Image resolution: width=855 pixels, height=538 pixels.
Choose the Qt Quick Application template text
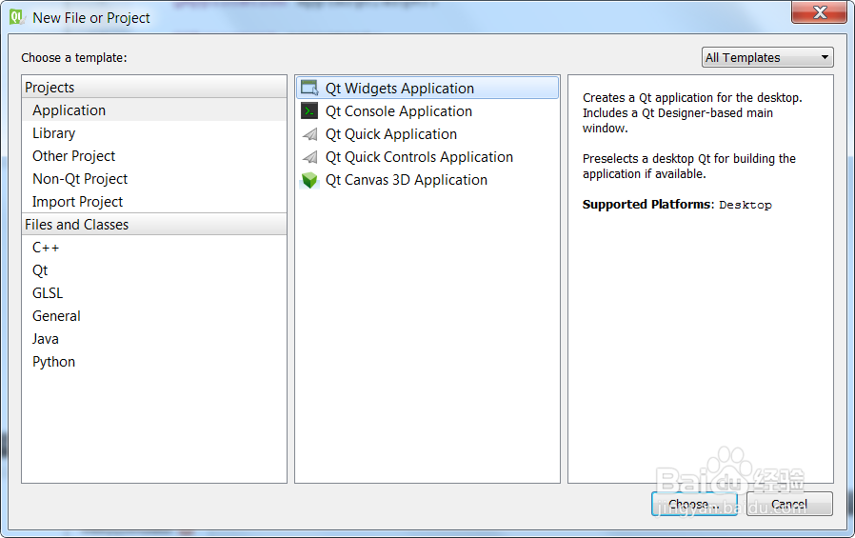point(391,134)
